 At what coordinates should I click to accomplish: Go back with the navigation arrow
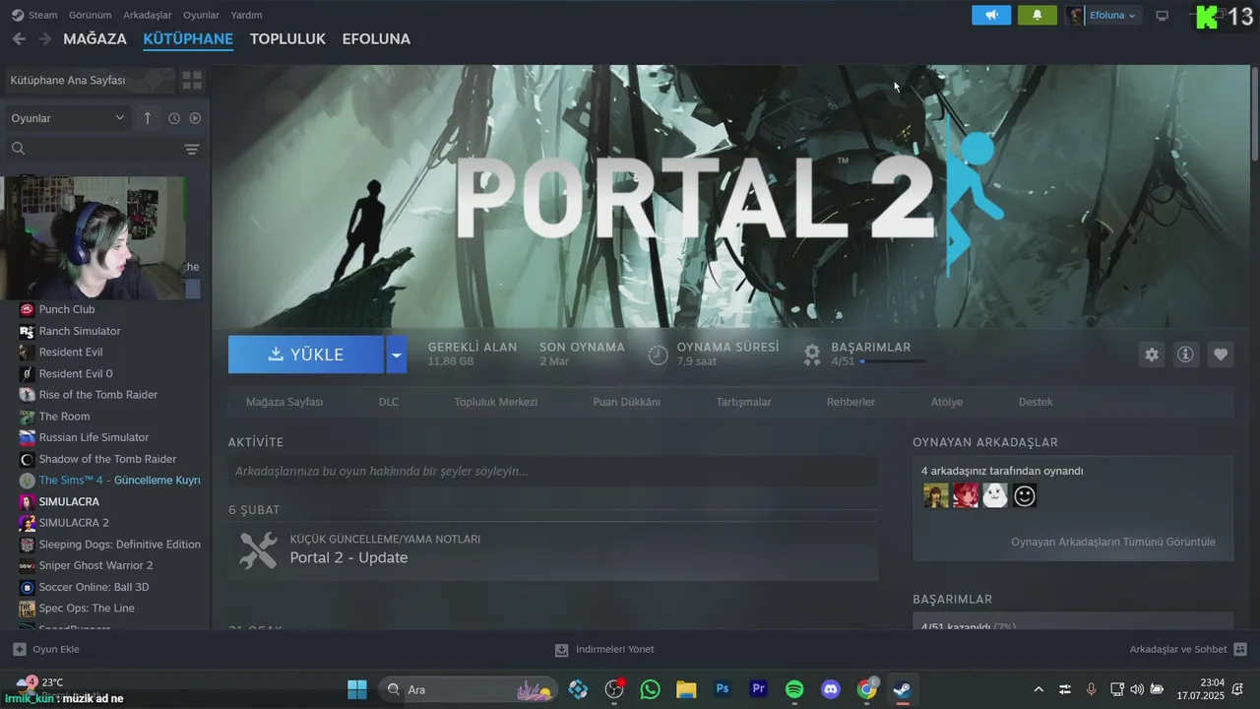19,38
